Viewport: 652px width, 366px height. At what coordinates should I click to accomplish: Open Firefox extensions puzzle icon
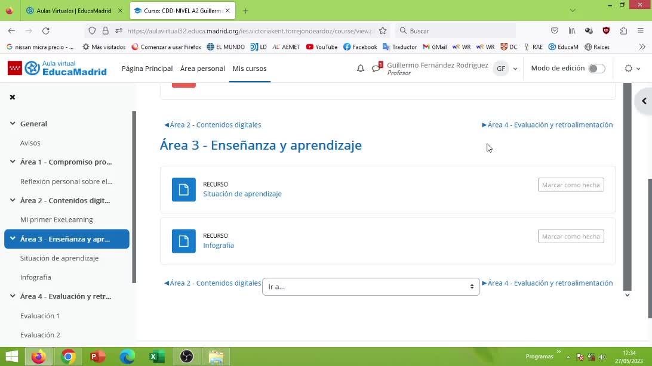click(623, 31)
